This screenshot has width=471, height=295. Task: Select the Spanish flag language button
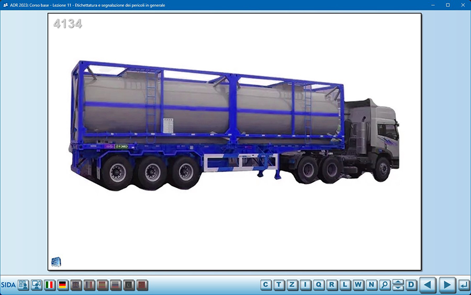click(x=103, y=285)
